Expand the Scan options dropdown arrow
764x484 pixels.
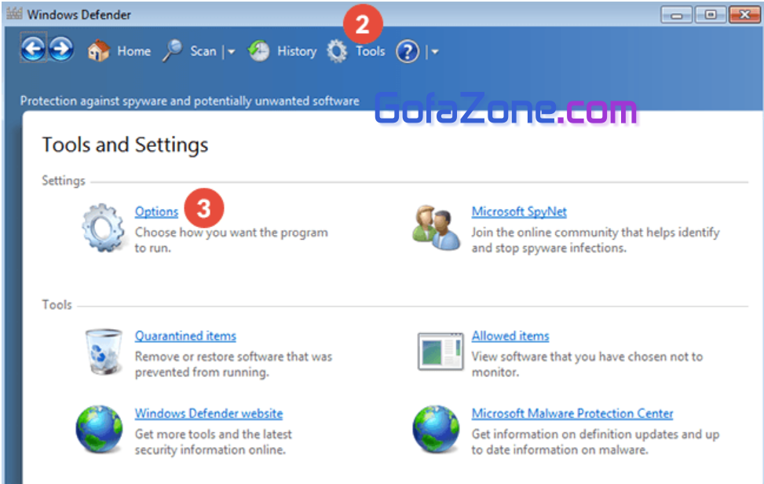point(231,52)
